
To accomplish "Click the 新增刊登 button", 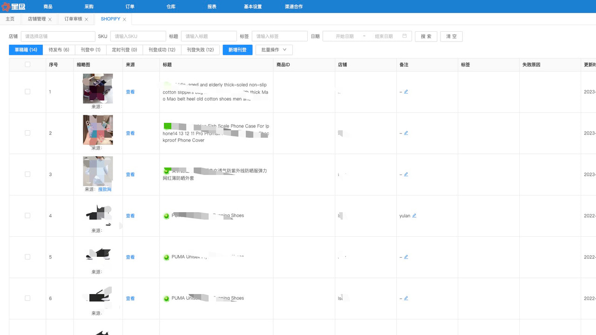I will click(237, 50).
